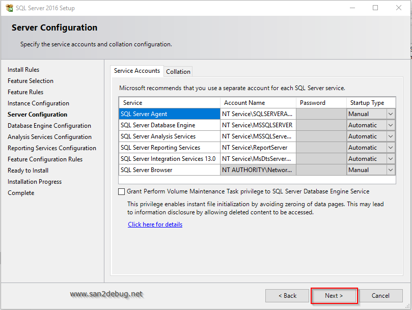
Task: Open Startup Type dropdown for SQL Server Agent
Action: (x=391, y=114)
